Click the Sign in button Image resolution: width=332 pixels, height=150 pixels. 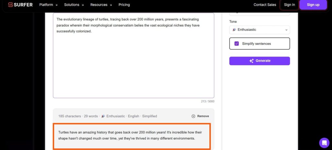289,5
